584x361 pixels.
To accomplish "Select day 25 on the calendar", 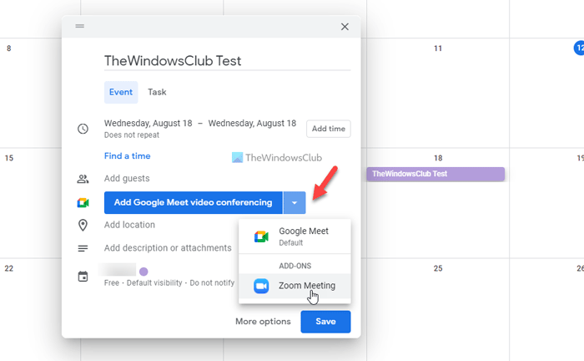I will [438, 268].
